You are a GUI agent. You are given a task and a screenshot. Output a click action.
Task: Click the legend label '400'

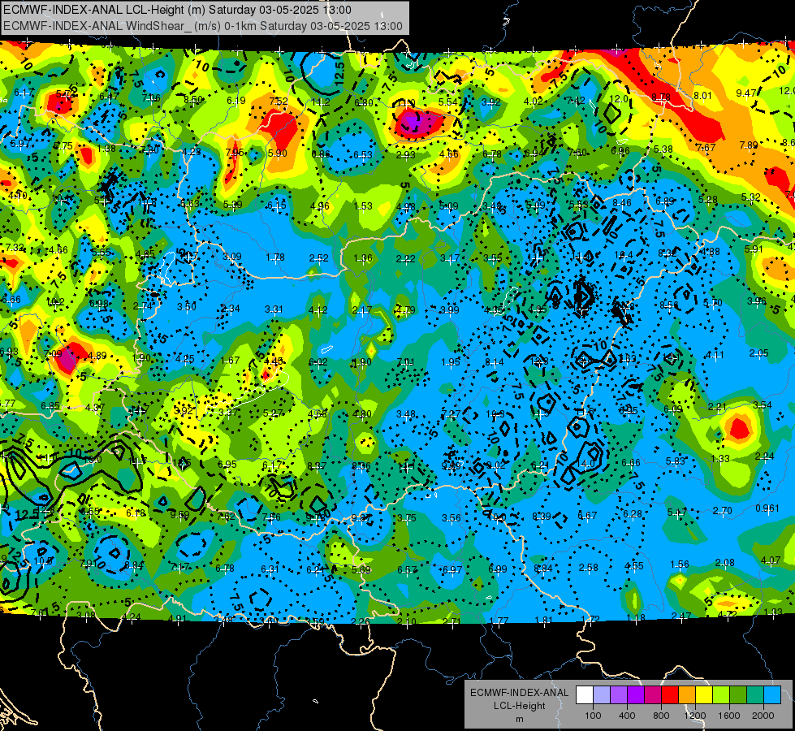tap(627, 716)
